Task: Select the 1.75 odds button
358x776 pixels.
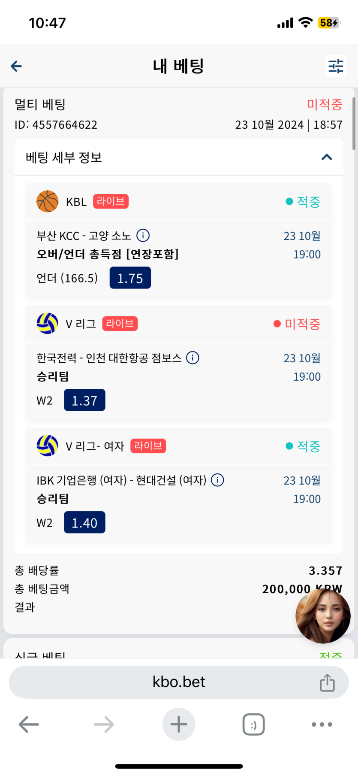Action: coord(130,278)
